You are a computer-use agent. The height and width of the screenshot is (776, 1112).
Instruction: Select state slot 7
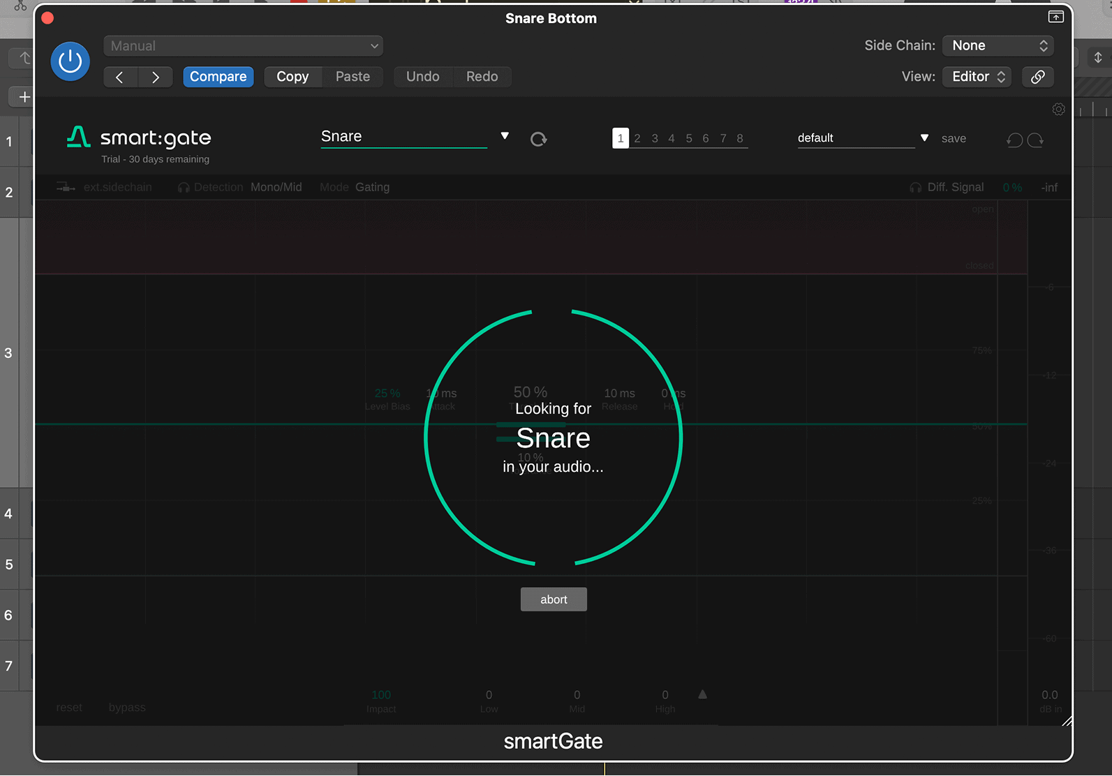(723, 138)
